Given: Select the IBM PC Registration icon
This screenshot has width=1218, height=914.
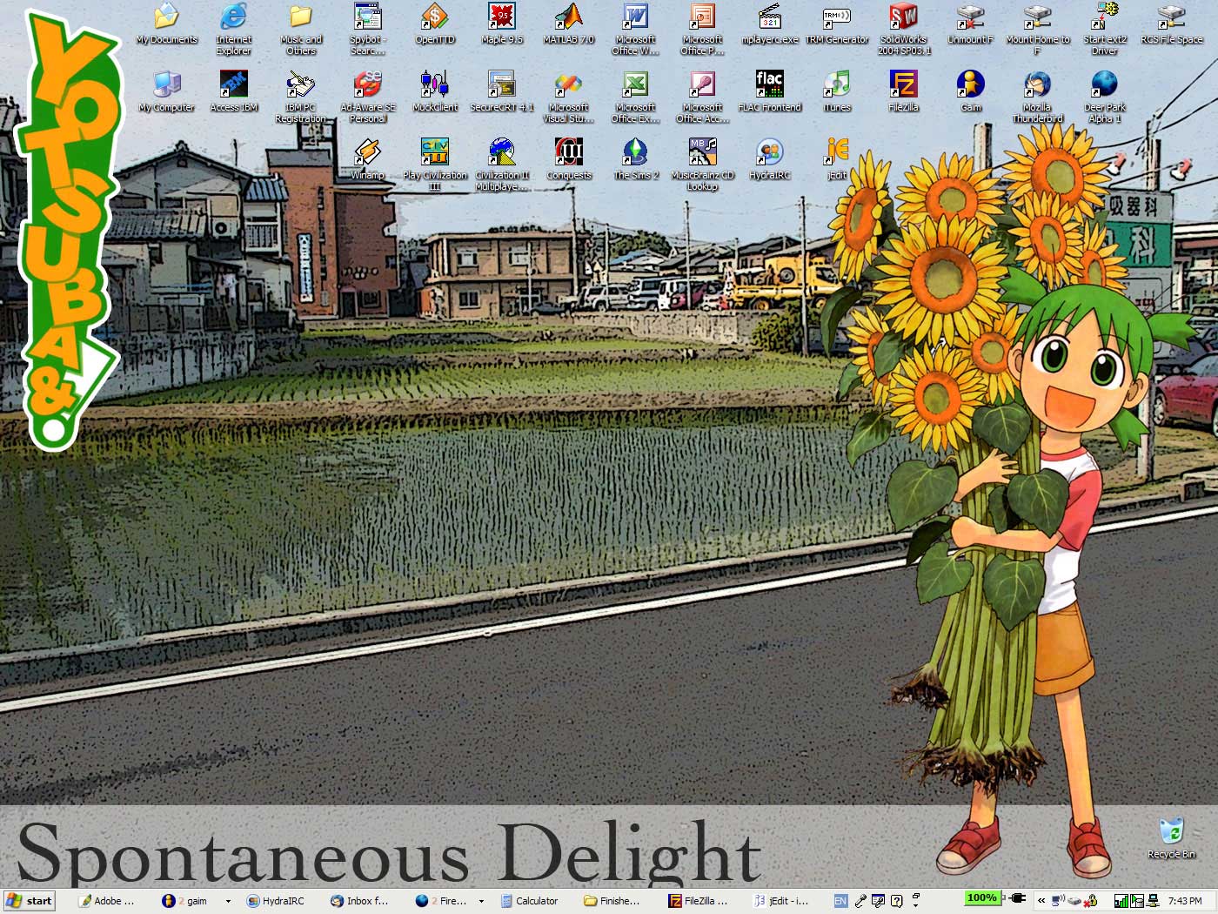Looking at the screenshot, I should pos(301,97).
